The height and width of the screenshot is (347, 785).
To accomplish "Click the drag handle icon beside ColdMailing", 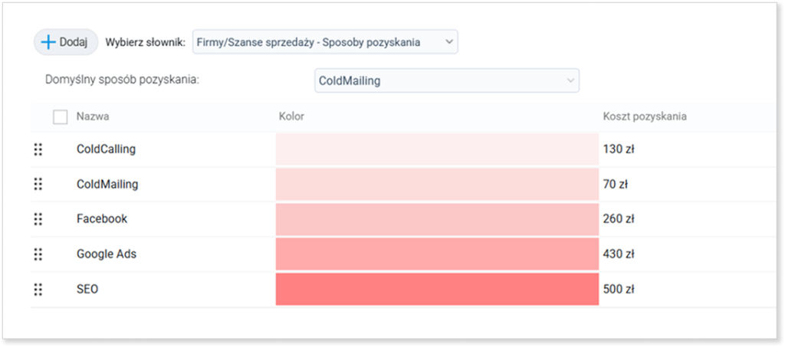I will pos(38,184).
